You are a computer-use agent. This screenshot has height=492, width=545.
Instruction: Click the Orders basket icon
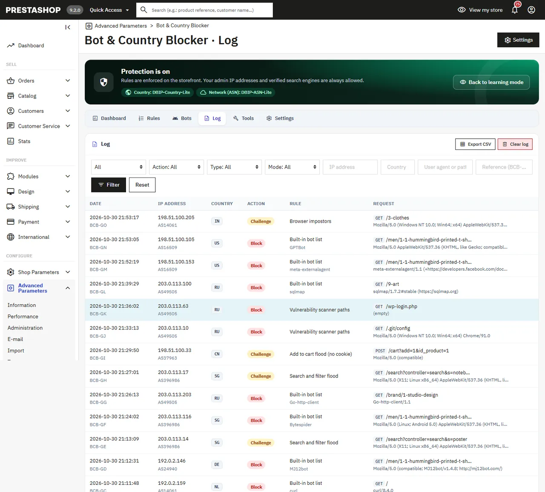11,81
